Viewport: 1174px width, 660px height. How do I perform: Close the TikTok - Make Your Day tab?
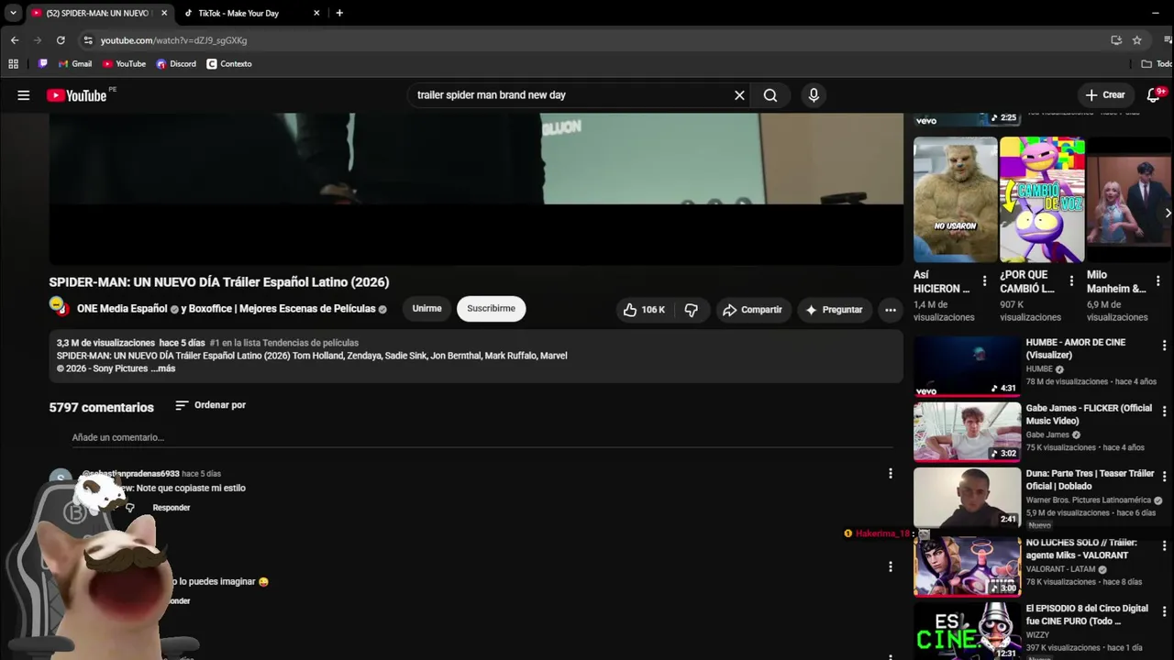tap(316, 13)
